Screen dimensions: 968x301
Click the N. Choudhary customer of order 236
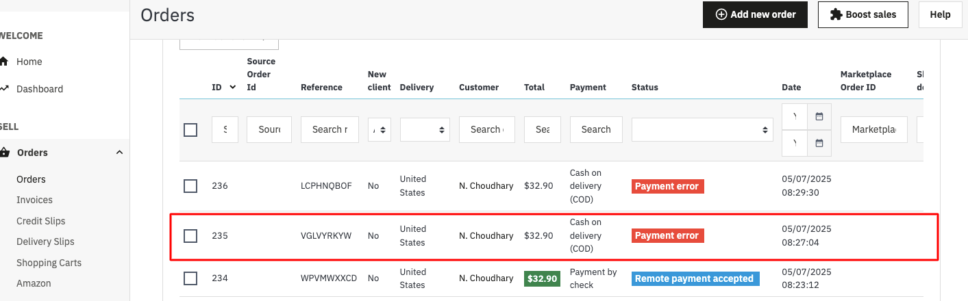(486, 186)
